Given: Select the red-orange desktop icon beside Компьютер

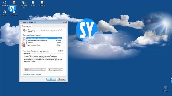Looking at the screenshot, I should click(x=14, y=2).
